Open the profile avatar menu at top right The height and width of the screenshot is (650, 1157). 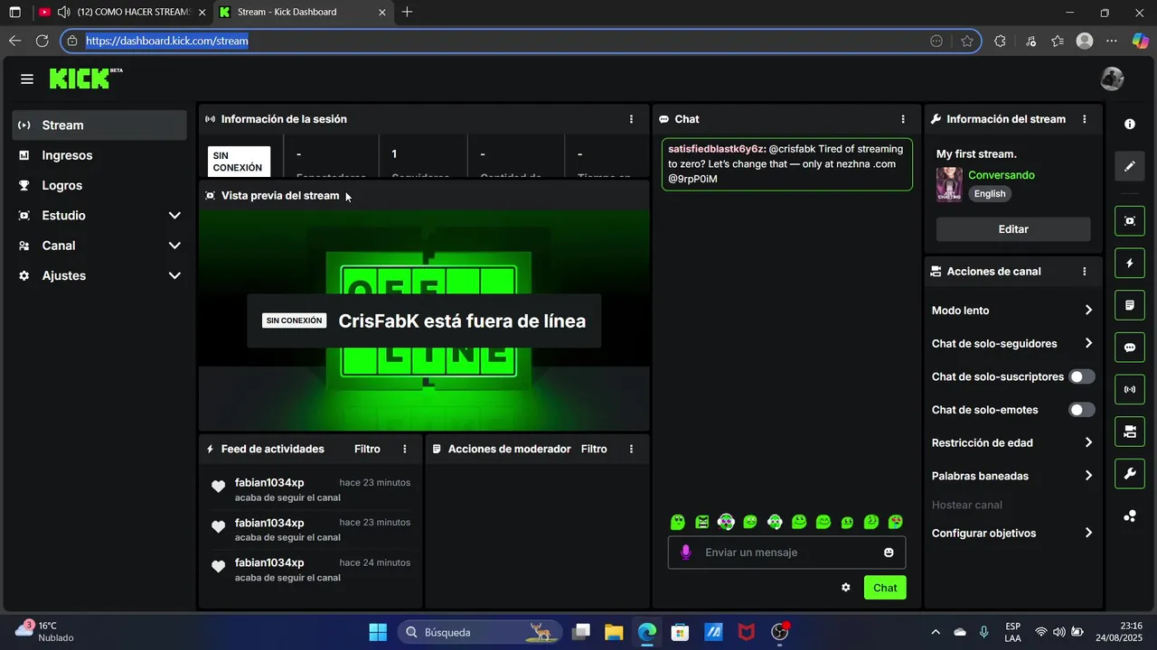[1112, 79]
